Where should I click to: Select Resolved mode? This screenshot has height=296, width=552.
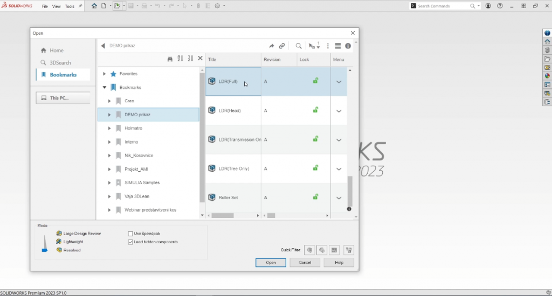tap(68, 250)
